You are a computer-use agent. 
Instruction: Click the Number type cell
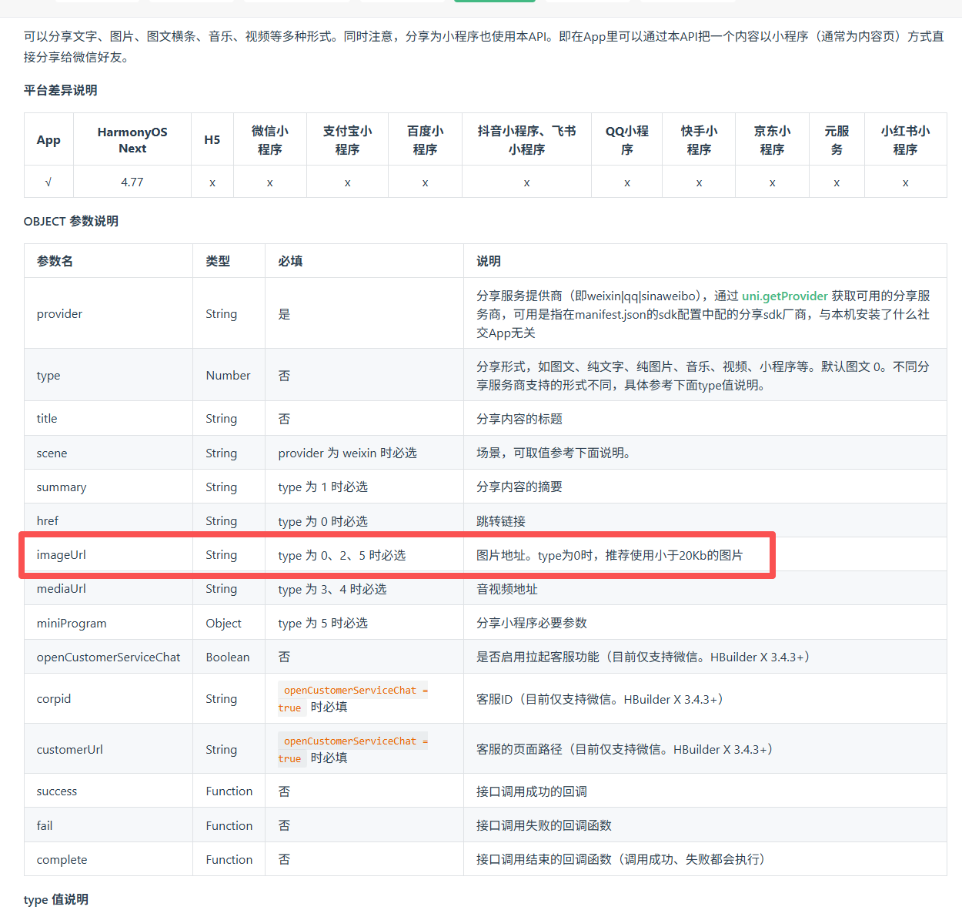[228, 375]
